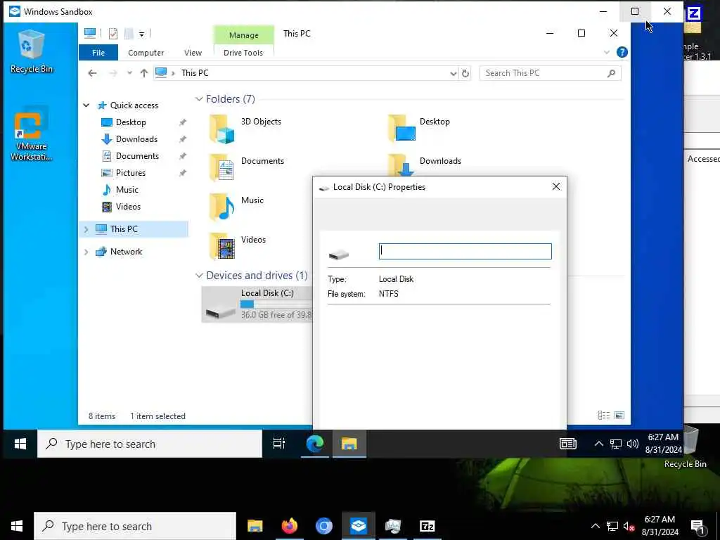Collapse the ribbon using chevron

coord(607,52)
